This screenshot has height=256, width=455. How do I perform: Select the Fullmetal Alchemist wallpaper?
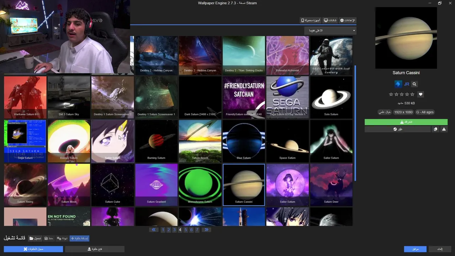[x=287, y=55]
